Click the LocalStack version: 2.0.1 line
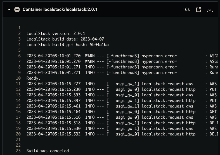Viewport: 220px width, 155px height. click(56, 34)
